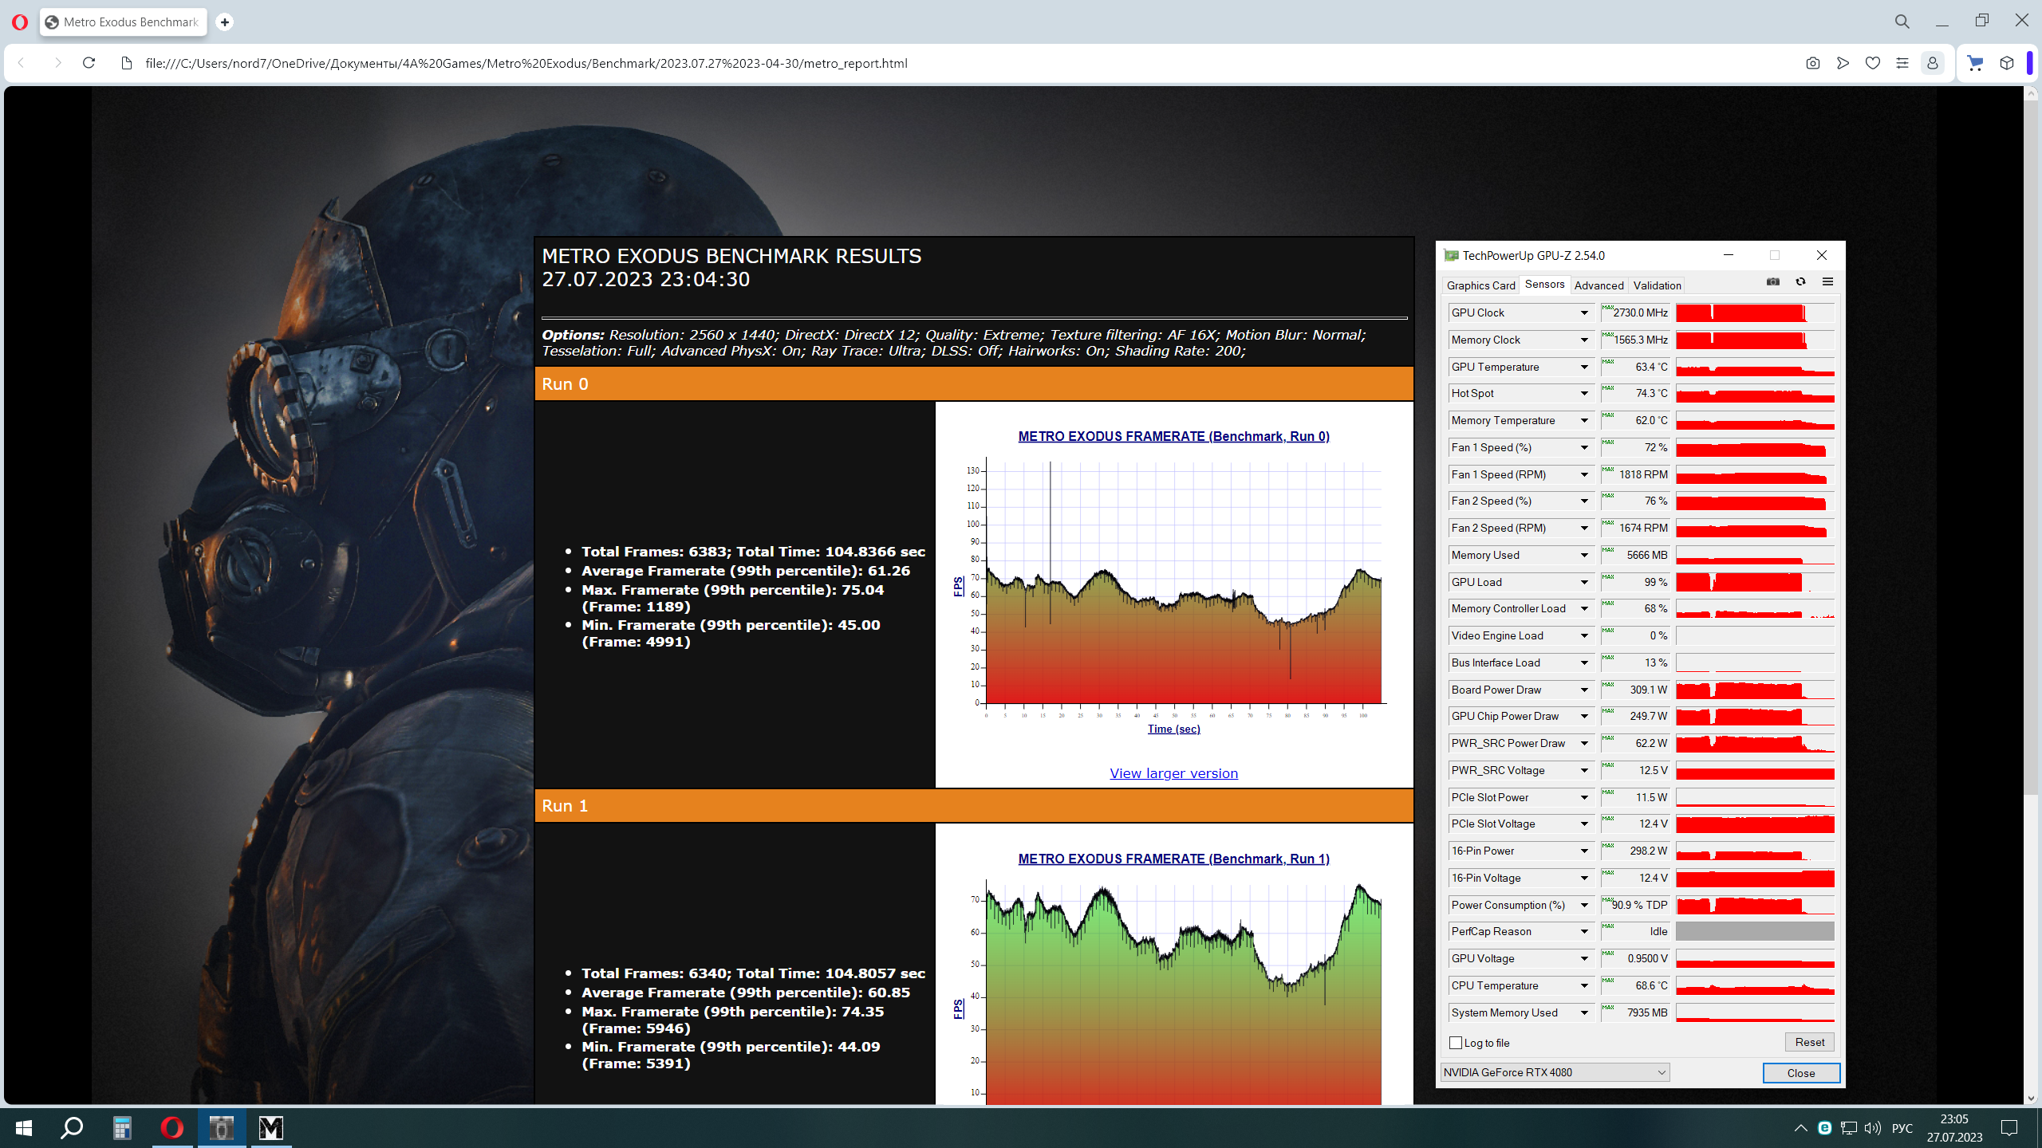The width and height of the screenshot is (2042, 1148).
Task: Click GPU-Z screenshot camera icon
Action: (x=1772, y=281)
